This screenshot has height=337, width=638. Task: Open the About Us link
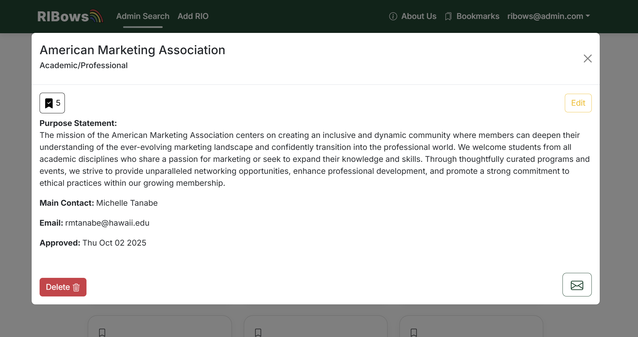[418, 16]
